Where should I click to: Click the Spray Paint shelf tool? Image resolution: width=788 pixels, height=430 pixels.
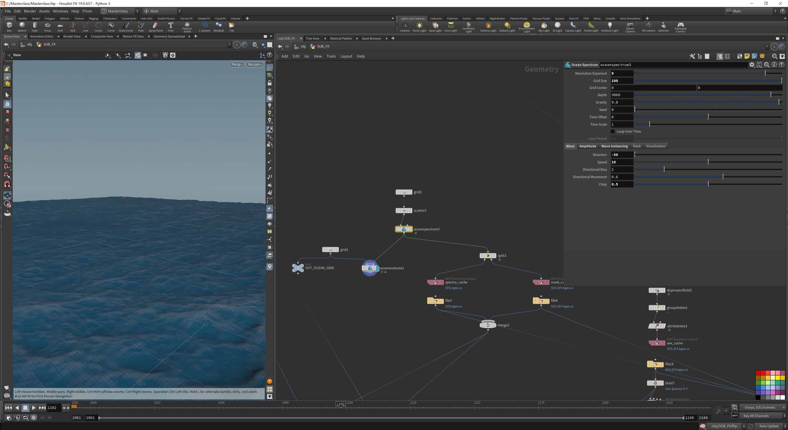(155, 27)
